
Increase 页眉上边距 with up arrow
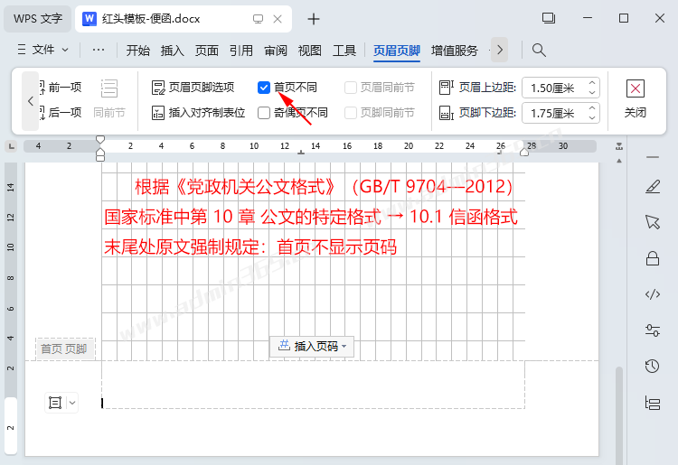click(x=592, y=83)
